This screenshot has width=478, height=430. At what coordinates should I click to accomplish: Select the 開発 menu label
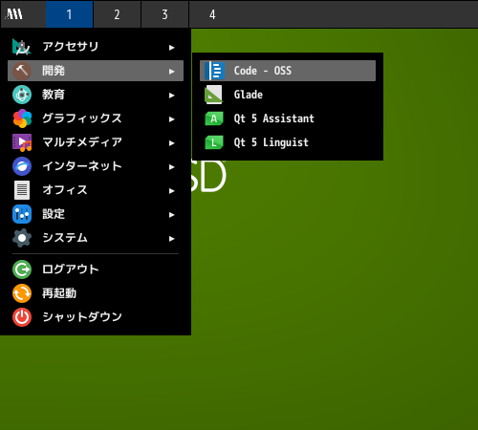pyautogui.click(x=54, y=71)
